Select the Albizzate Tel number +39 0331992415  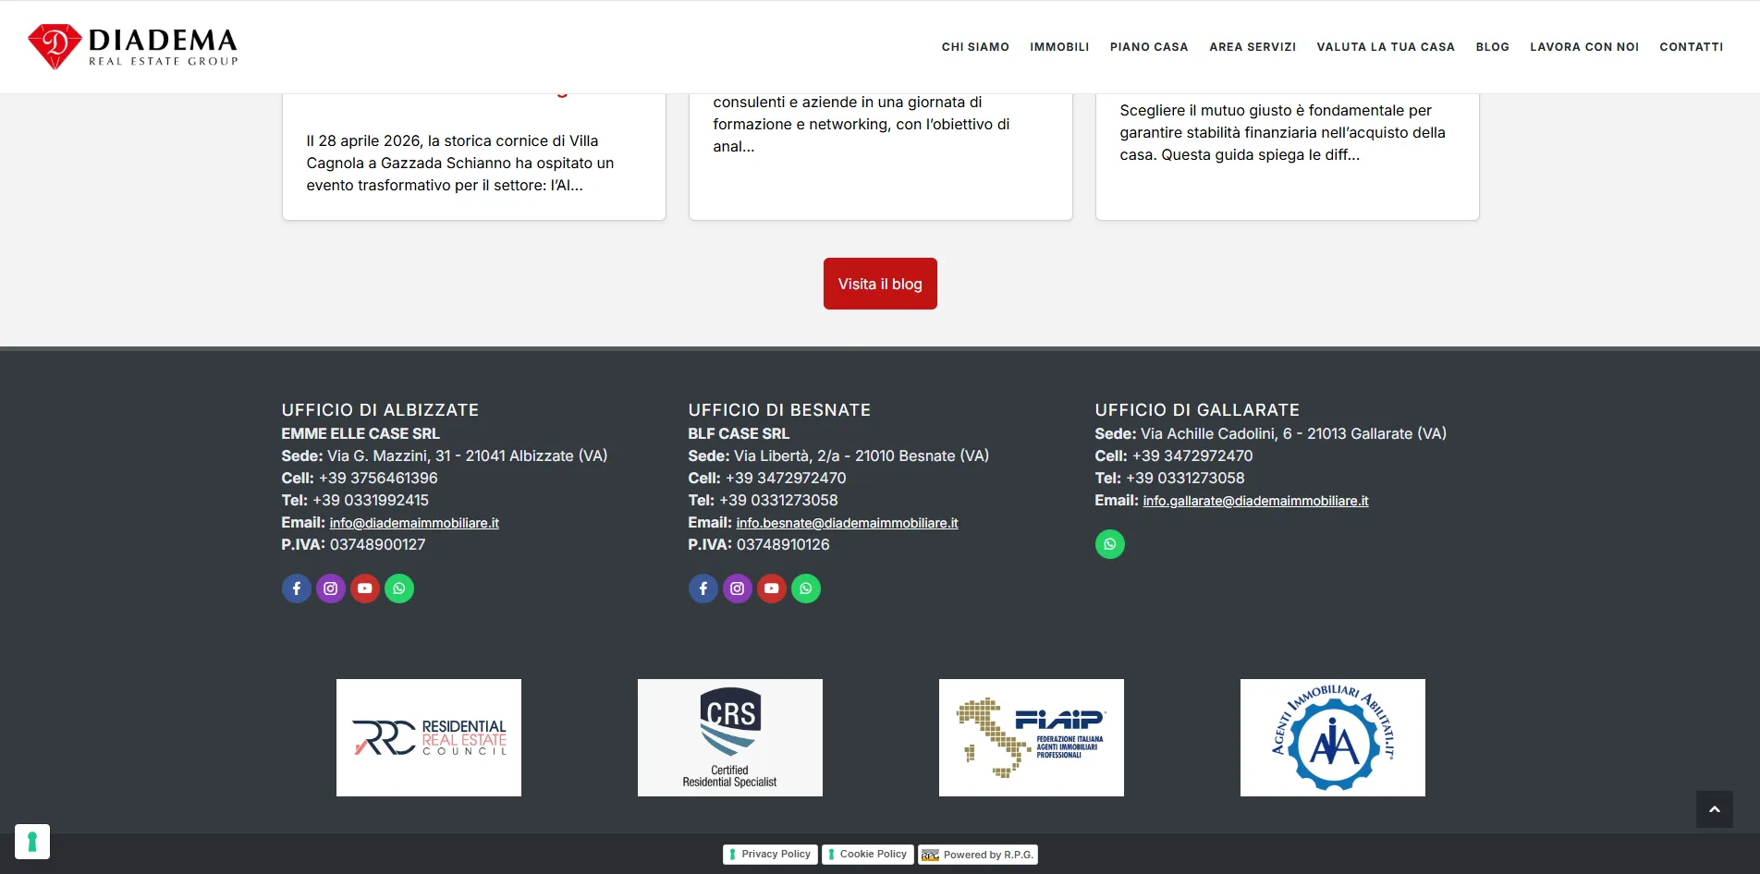[x=371, y=501]
